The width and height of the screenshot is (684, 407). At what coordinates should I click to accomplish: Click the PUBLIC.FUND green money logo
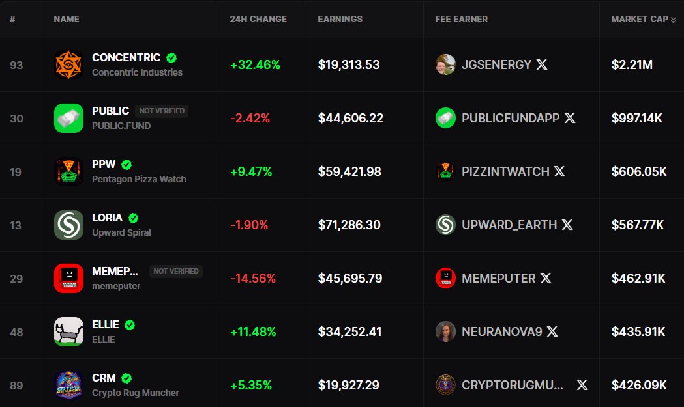click(x=67, y=118)
